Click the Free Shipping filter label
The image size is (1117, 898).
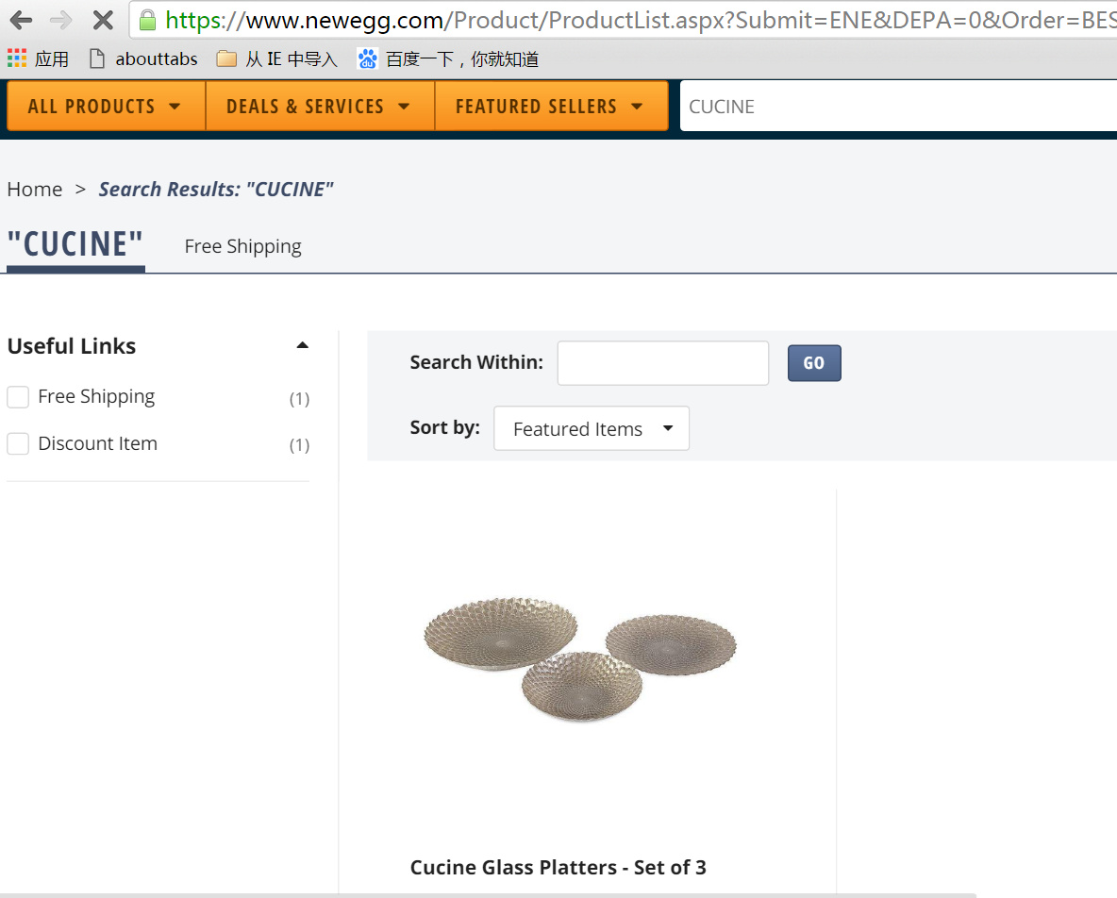[96, 397]
